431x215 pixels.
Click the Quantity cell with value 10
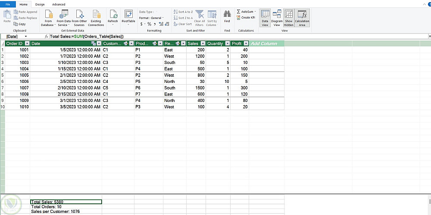pos(218,82)
